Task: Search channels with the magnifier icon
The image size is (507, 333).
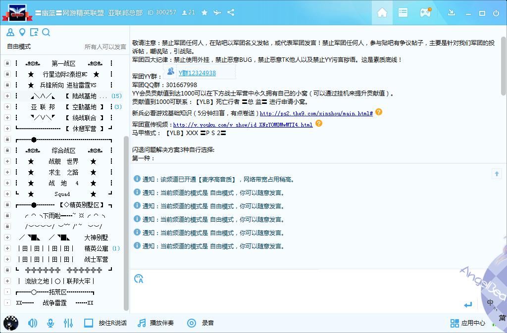Action: 46,32
